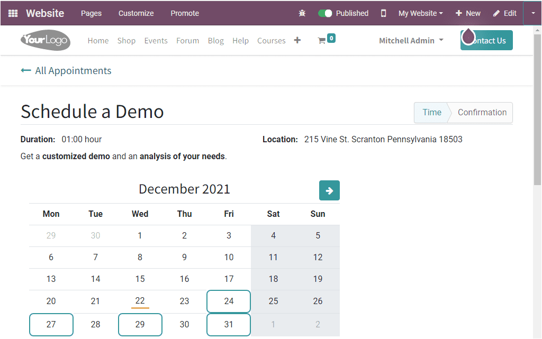This screenshot has height=339, width=542.
Task: Click the YourLogo website logo
Action: click(x=45, y=40)
